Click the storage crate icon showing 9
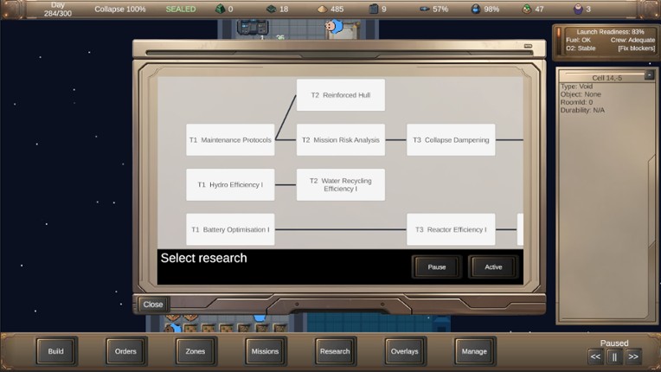This screenshot has width=661, height=372. [x=373, y=9]
